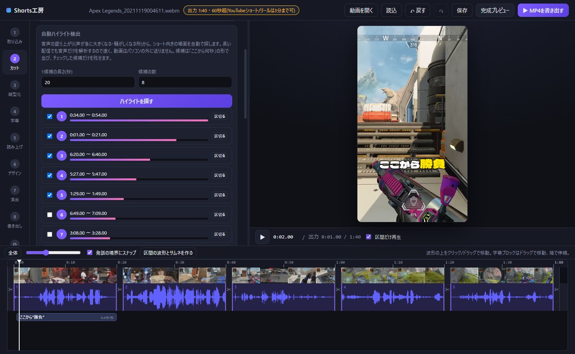Click 区間の波形とサムネを作る button

(x=168, y=252)
